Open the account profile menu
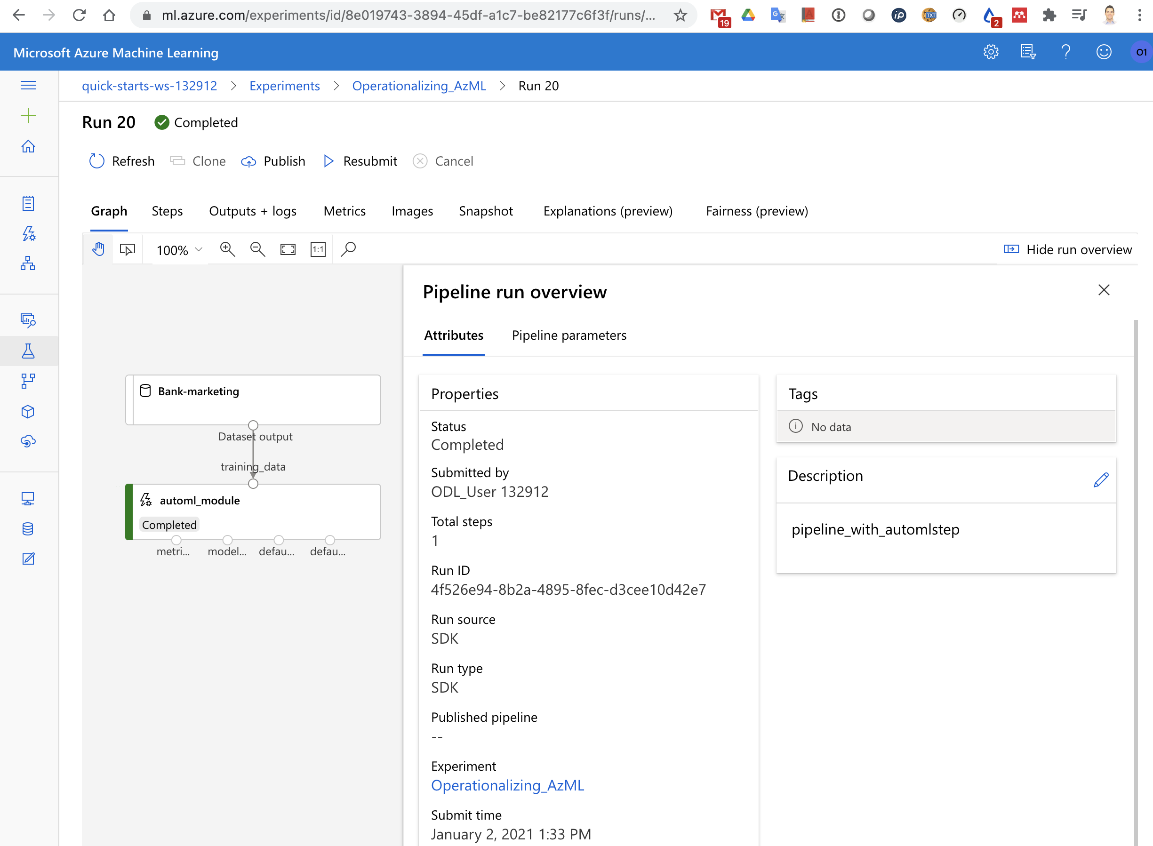This screenshot has width=1153, height=846. click(1141, 52)
